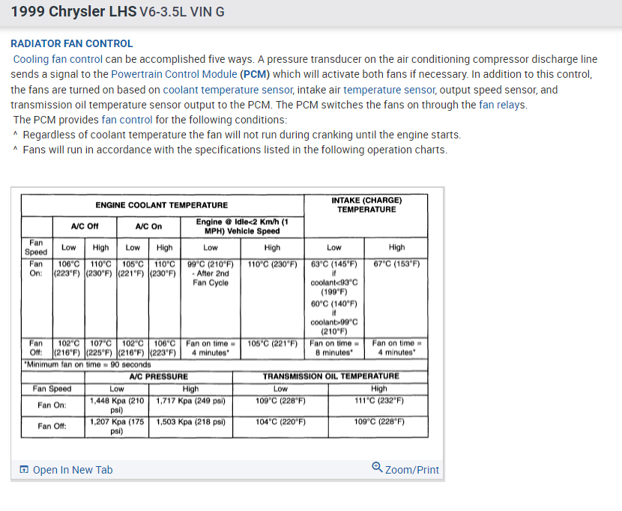Click the A/C PRESSURE header cell

coord(159,377)
